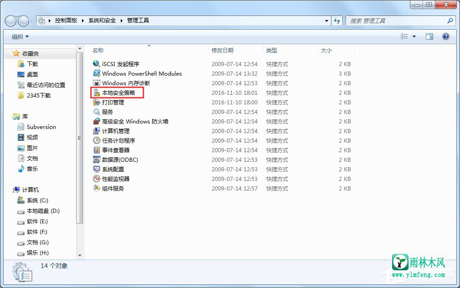This screenshot has width=460, height=288.
Task: Select the 性能监视器 icon
Action: [x=97, y=179]
